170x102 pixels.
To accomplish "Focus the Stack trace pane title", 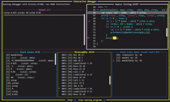I will [139, 52].
